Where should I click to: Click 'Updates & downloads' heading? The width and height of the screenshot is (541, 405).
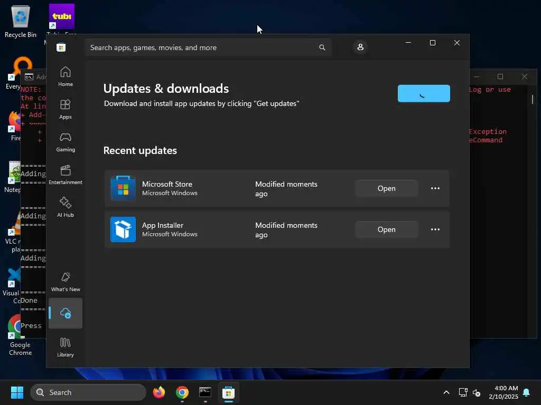point(166,89)
